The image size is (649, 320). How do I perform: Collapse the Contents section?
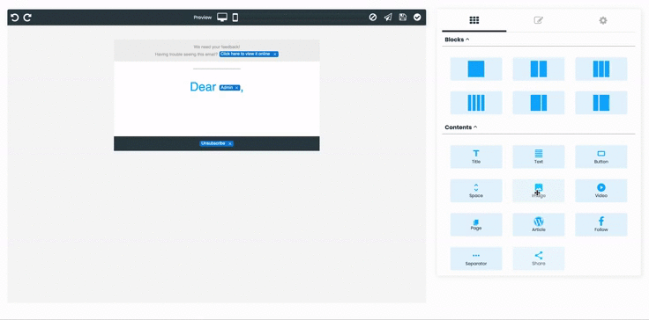point(460,127)
